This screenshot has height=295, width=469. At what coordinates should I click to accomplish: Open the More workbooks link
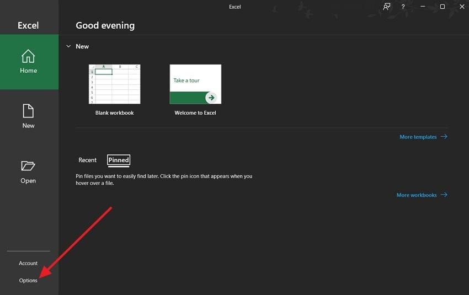pyautogui.click(x=422, y=195)
